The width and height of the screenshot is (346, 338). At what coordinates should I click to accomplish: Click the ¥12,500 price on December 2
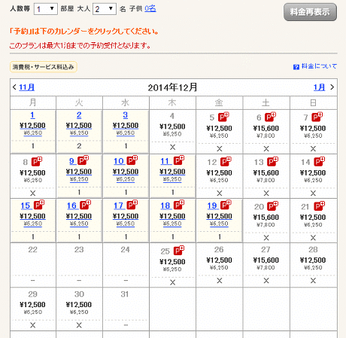[x=79, y=126]
